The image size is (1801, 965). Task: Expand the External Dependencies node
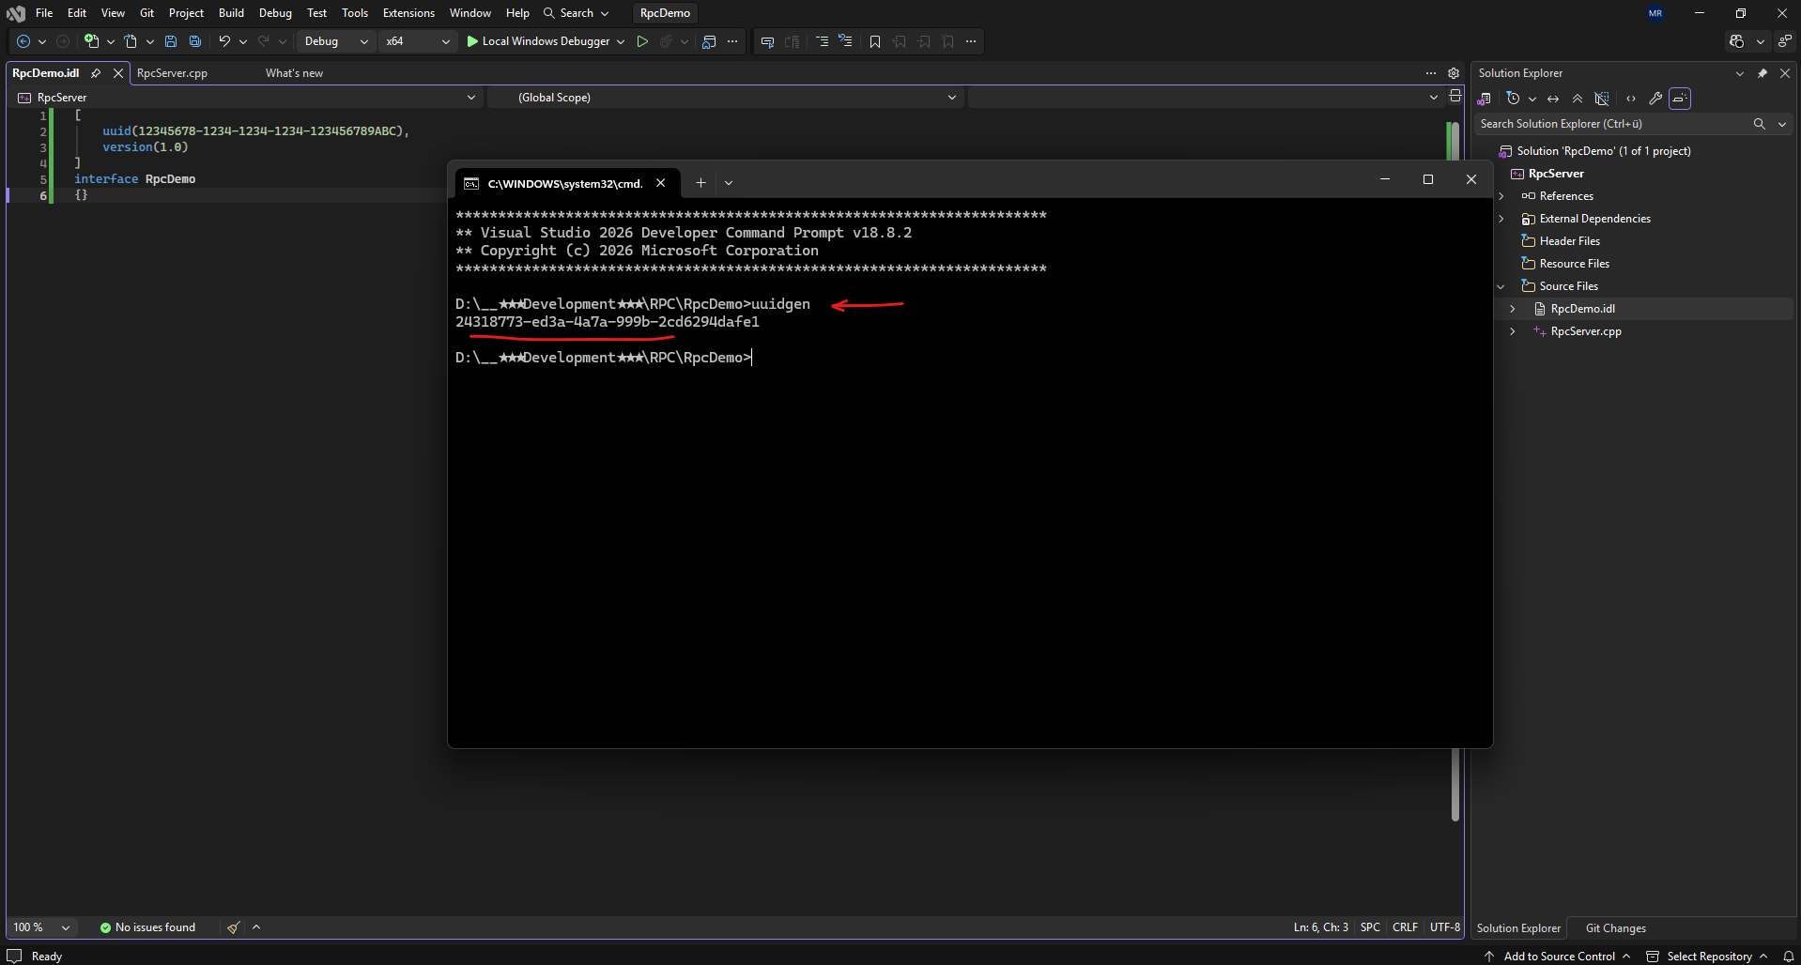tap(1501, 219)
